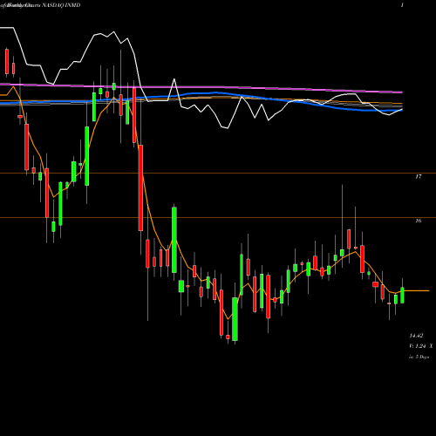The height and width of the screenshot is (436, 436).
Task: Click the 14.42 closing price value
Action: [x=416, y=336]
